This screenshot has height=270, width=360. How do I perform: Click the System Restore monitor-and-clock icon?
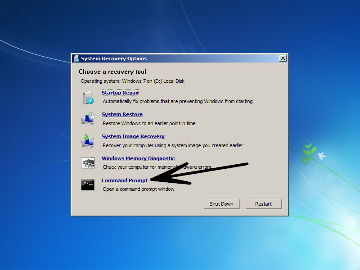tap(88, 119)
